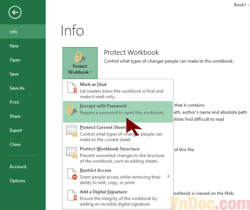
Task: Open the Protect Workbook dropdown button
Action: (x=80, y=63)
